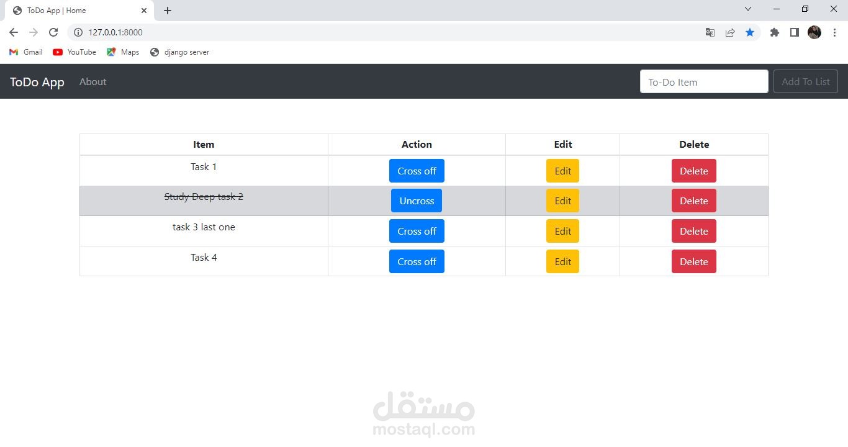Close the ToDo App browser tab
Image resolution: width=848 pixels, height=447 pixels.
144,11
